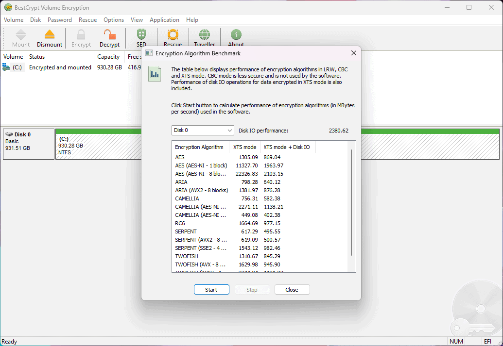Open the Password menu

coord(60,20)
